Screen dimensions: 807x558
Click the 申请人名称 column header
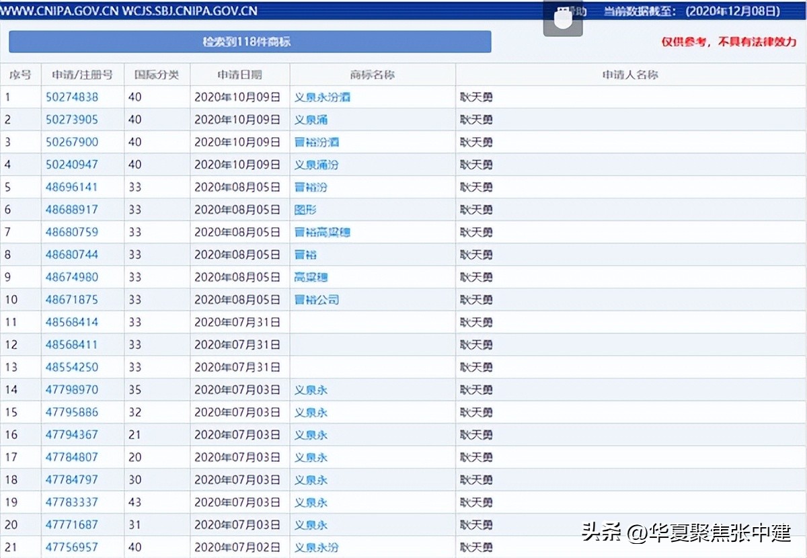pos(631,75)
